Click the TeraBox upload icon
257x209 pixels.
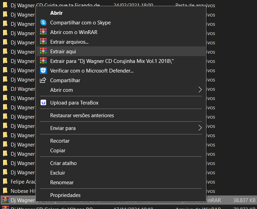click(x=43, y=103)
